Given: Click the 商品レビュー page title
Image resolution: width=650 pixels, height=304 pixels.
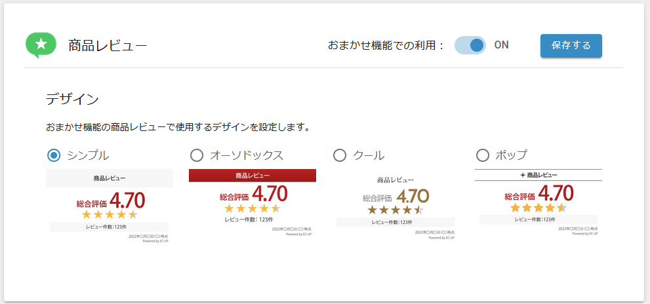Looking at the screenshot, I should (108, 45).
